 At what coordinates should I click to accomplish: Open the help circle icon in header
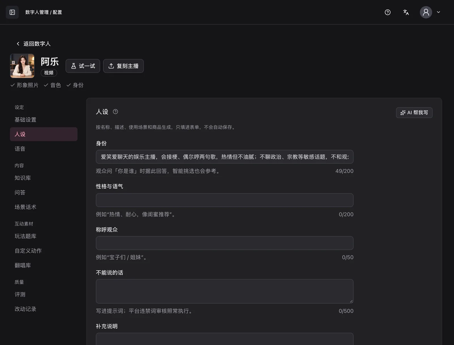(388, 12)
